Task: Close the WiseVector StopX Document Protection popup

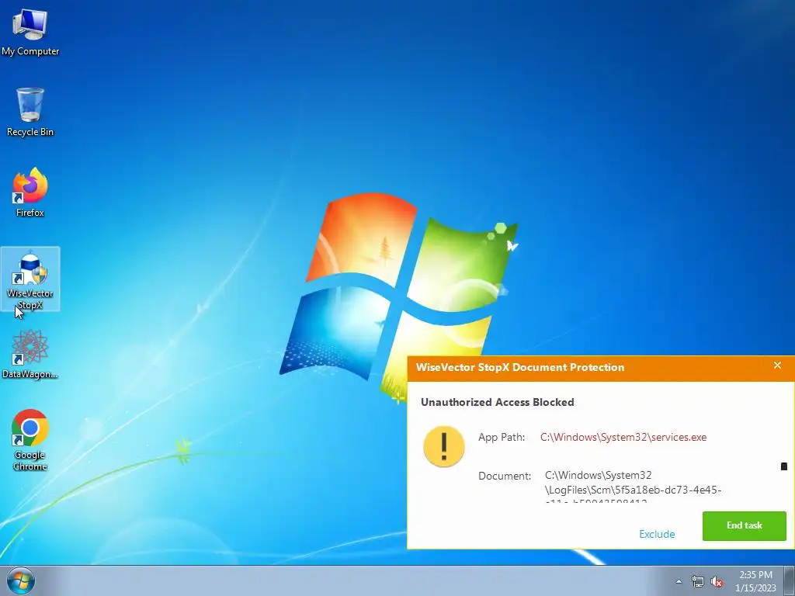Action: click(x=777, y=366)
